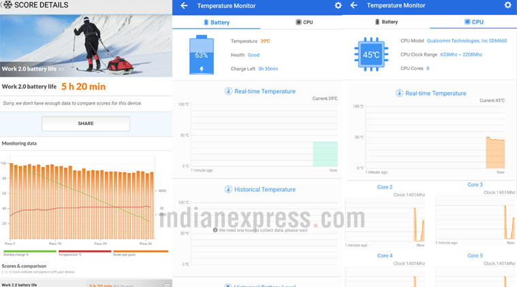Click thermometer icon beside CPU Real-time Temperature
This screenshot has width=517, height=287.
[399, 93]
